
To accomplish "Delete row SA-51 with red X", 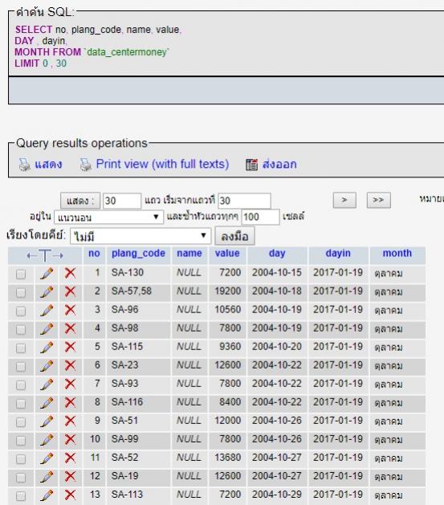I will point(70,422).
